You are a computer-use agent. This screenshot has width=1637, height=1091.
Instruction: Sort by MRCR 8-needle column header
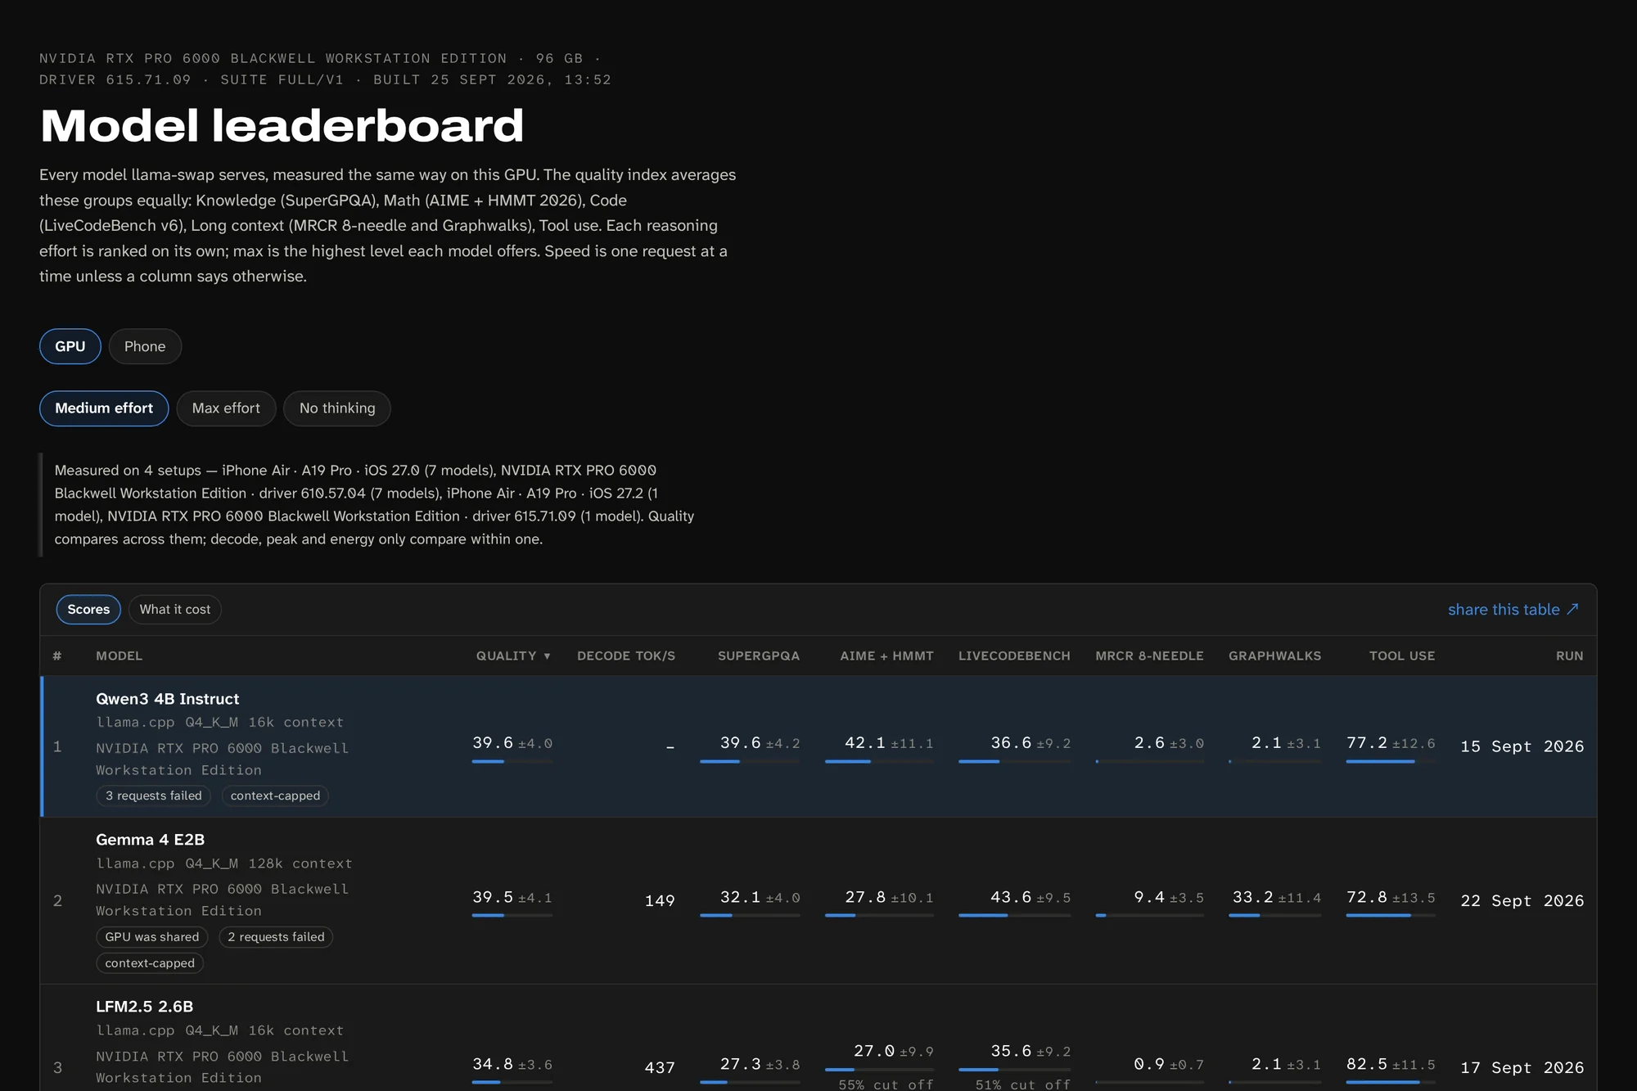[1149, 656]
